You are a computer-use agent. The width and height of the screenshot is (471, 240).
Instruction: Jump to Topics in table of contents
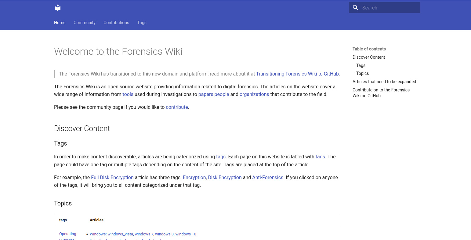click(x=362, y=73)
